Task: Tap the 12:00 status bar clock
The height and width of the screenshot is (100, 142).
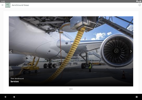Action: click(x=3, y=1)
